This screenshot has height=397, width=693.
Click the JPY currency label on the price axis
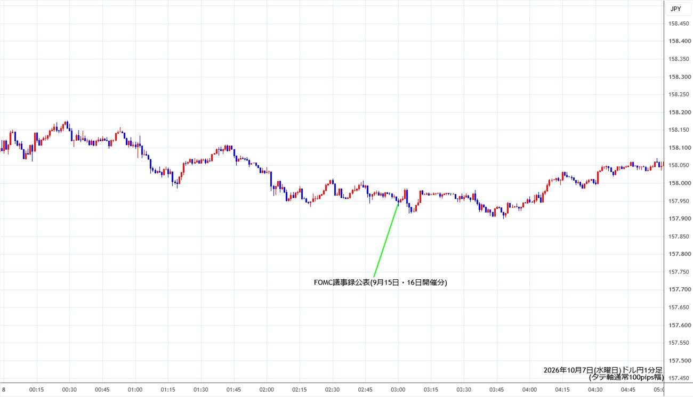tap(675, 9)
